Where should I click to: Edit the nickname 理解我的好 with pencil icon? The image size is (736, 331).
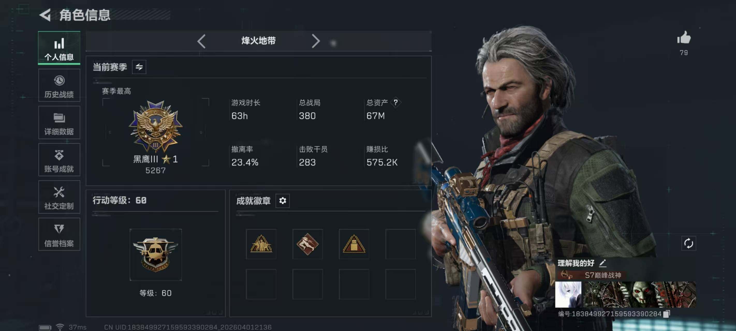coord(602,263)
